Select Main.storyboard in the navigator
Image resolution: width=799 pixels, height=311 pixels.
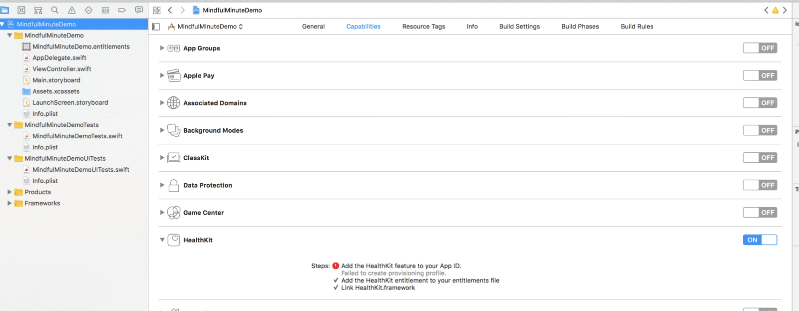pos(56,80)
